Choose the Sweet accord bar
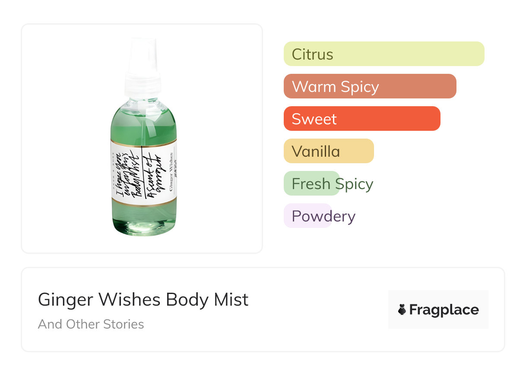This screenshot has height=373, width=526. coord(361,119)
